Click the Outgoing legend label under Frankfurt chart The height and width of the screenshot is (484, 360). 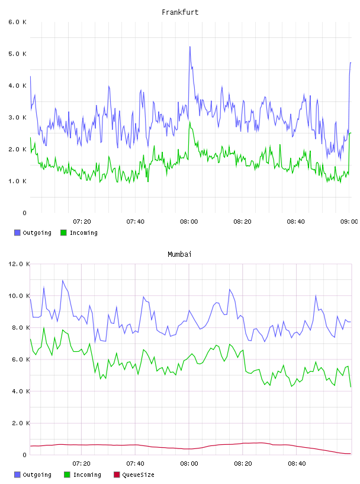click(x=37, y=233)
